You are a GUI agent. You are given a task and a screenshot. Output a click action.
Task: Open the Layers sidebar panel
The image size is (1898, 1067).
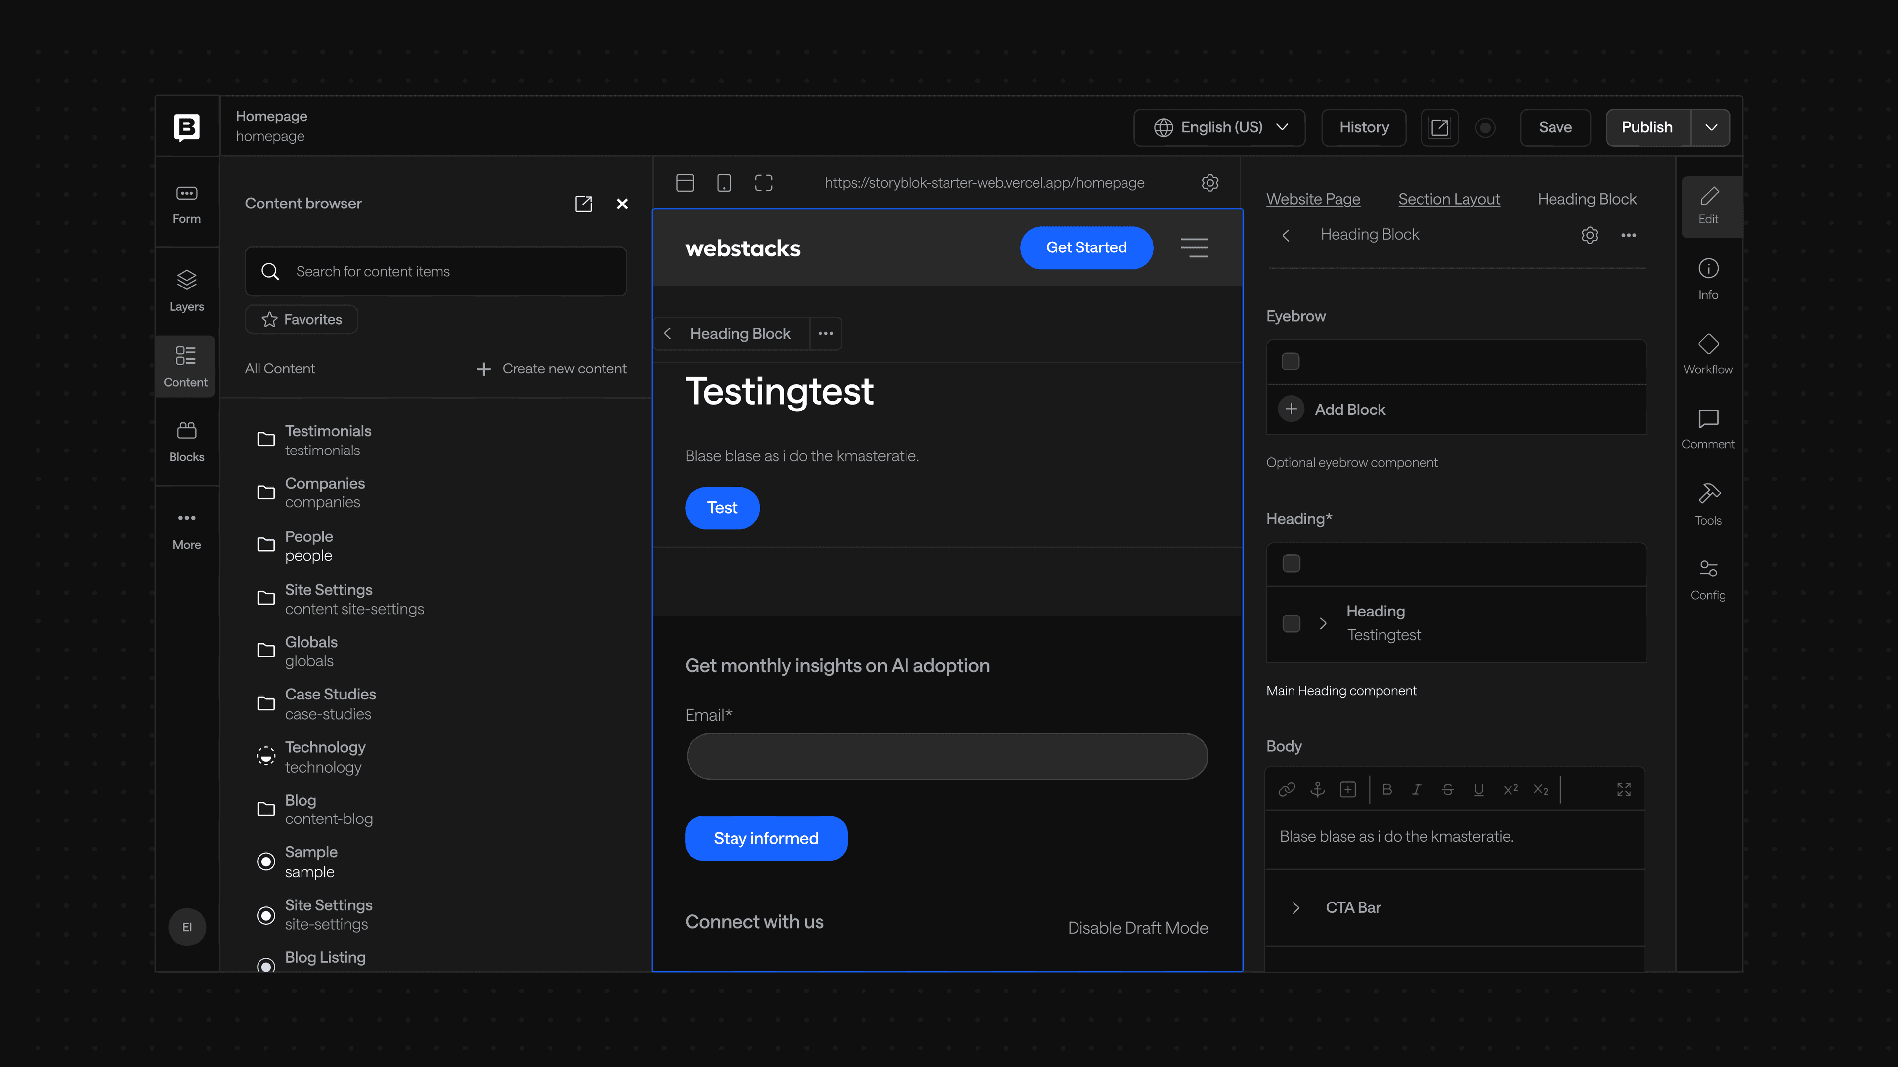186,291
